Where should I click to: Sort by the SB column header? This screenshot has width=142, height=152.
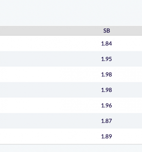(106, 31)
